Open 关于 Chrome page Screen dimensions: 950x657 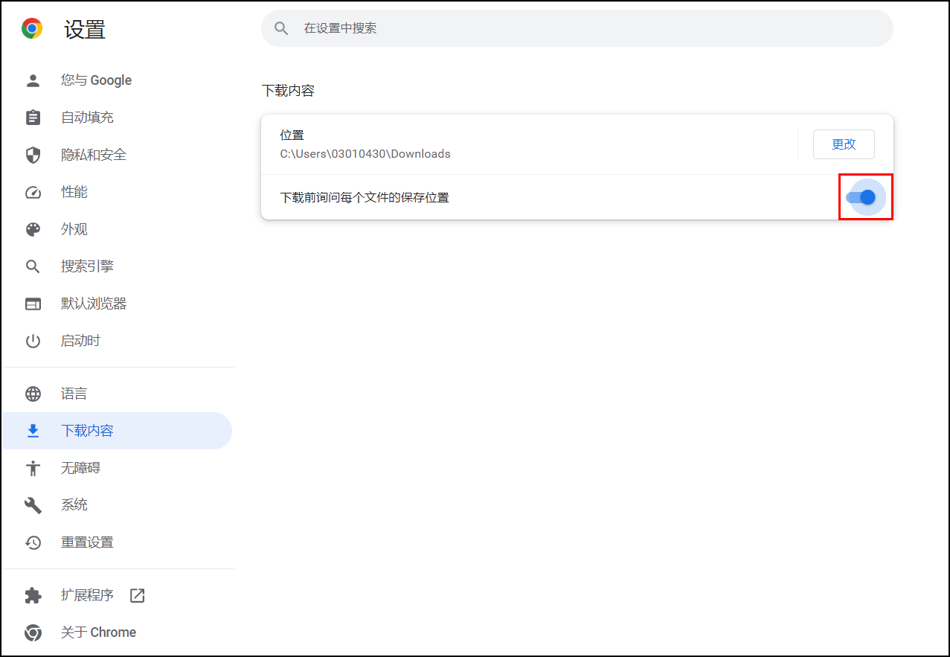(97, 632)
